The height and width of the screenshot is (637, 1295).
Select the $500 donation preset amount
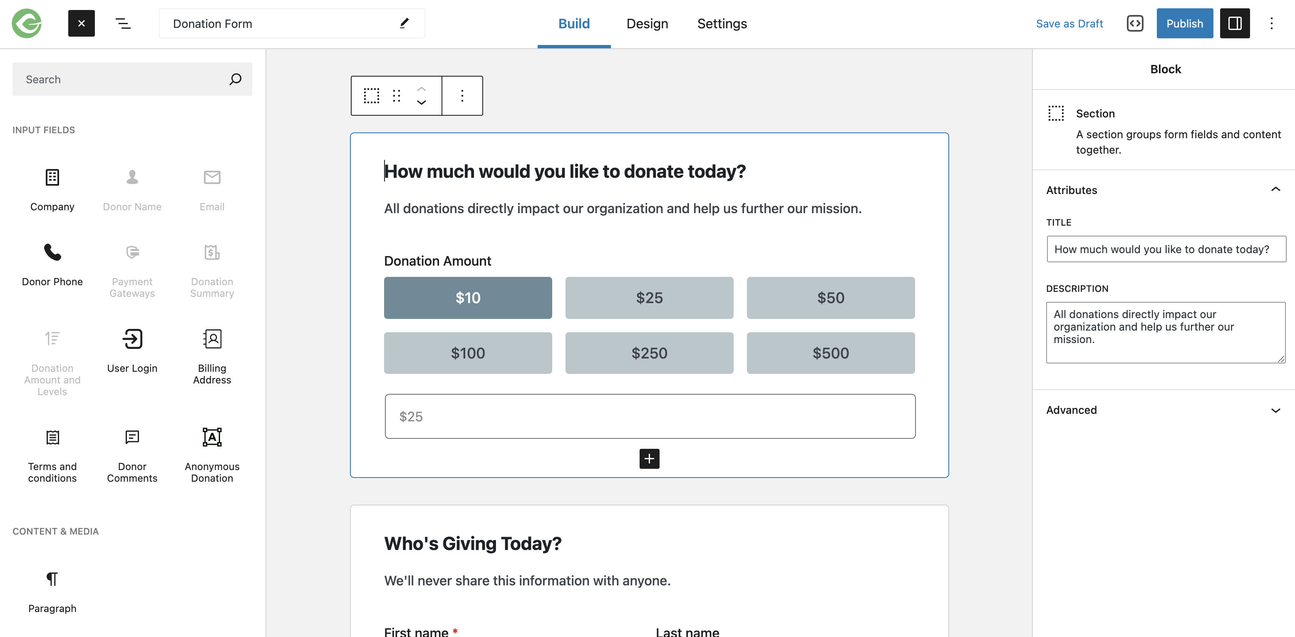tap(831, 353)
